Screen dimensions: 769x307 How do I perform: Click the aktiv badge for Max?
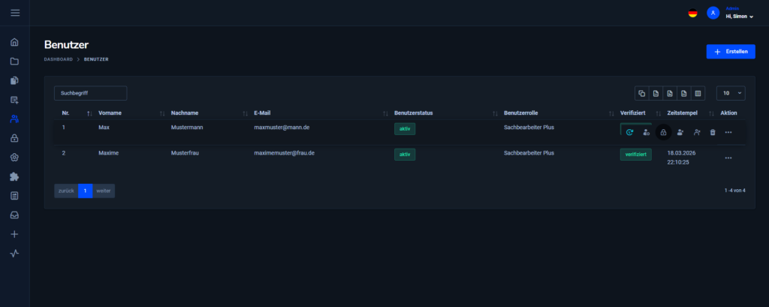[x=405, y=129]
